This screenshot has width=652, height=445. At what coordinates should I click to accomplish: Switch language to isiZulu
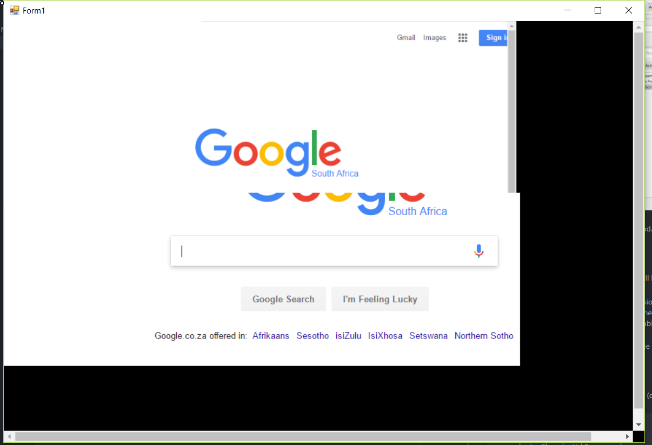(348, 336)
